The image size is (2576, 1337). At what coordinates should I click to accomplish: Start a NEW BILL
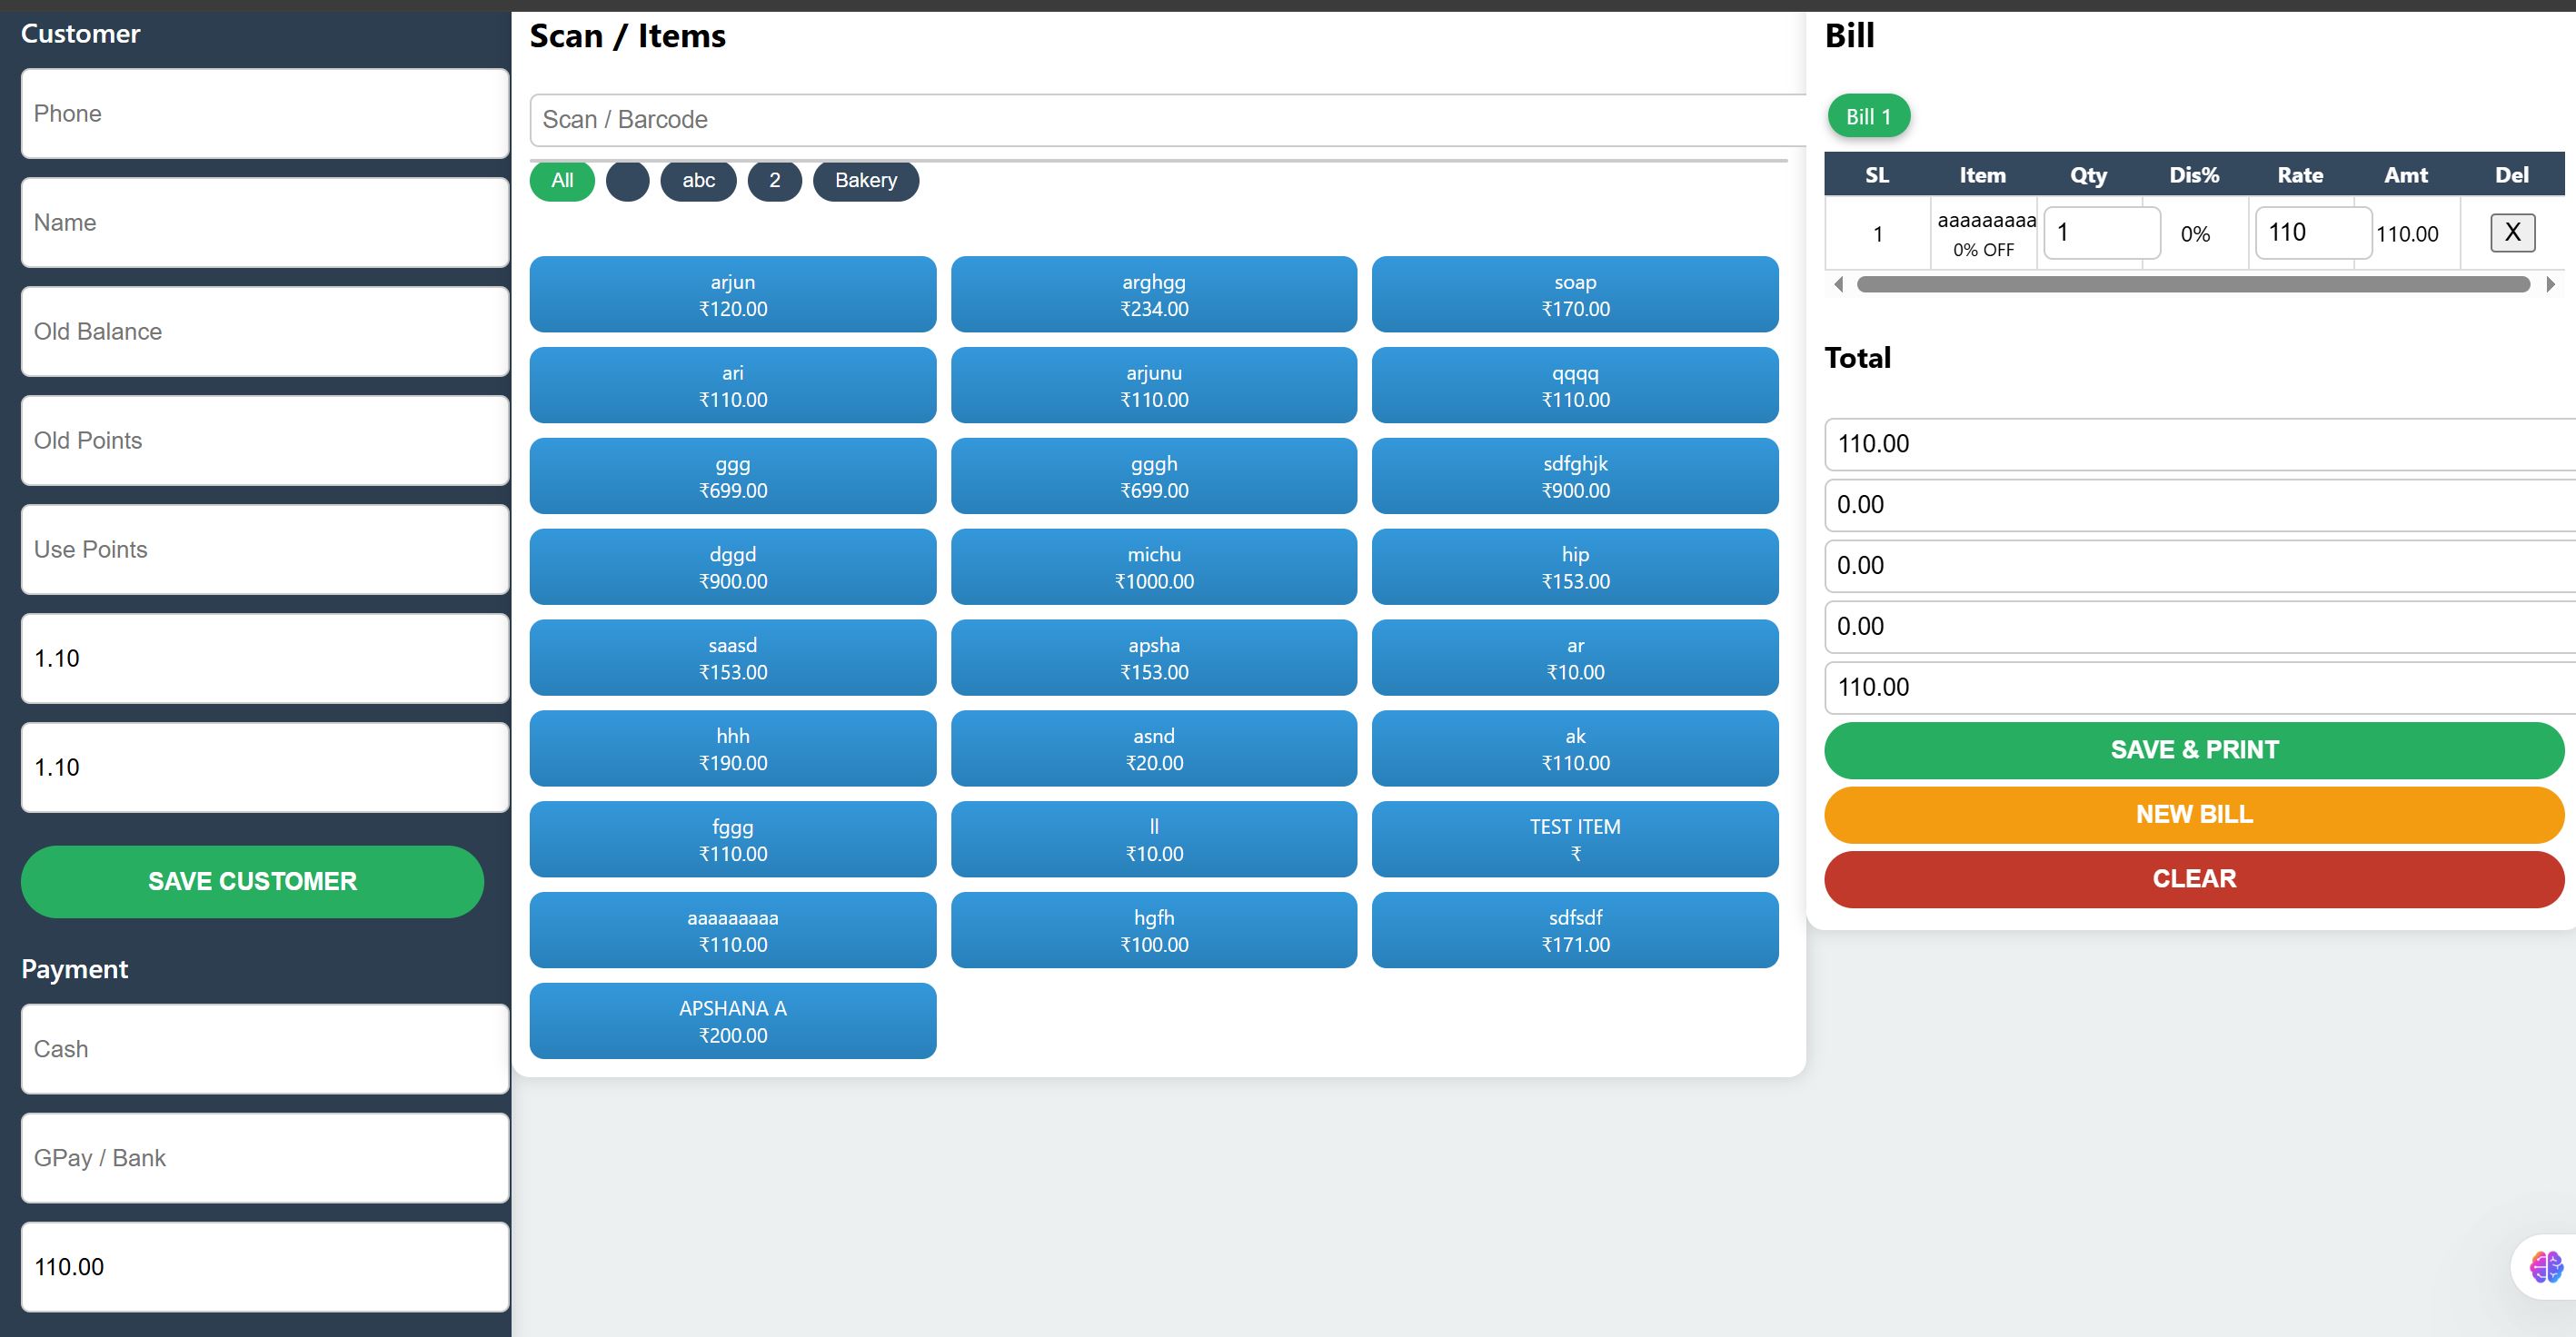pos(2193,815)
